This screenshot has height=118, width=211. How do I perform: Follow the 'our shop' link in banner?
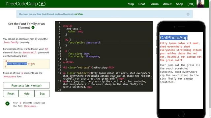(x=78, y=14)
